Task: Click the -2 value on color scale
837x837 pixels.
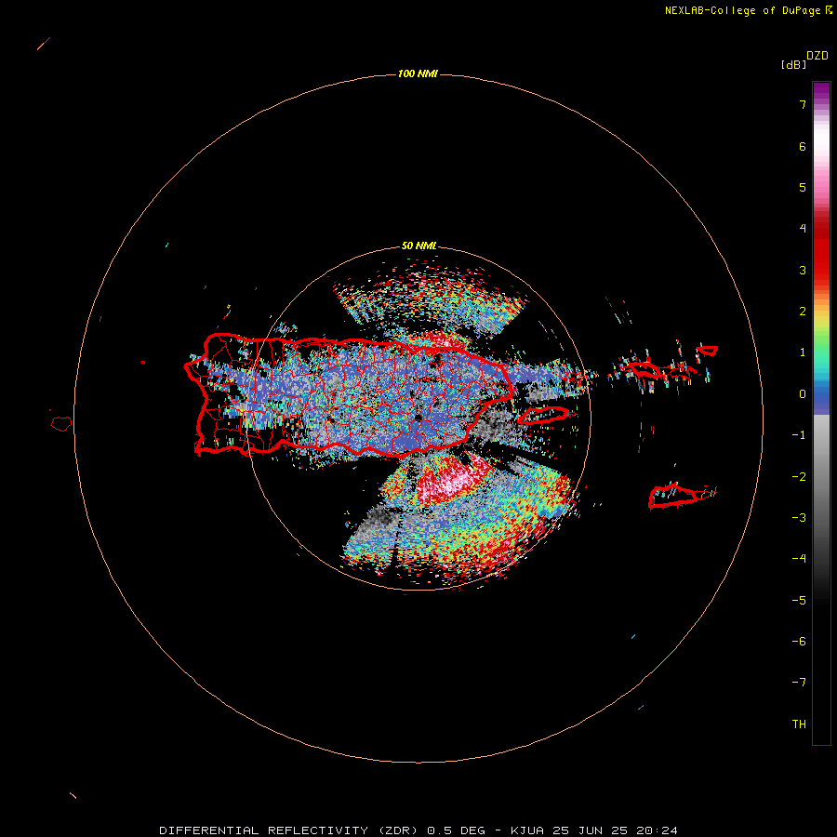Action: (799, 477)
